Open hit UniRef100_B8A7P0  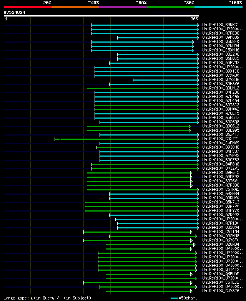pyautogui.click(x=221, y=207)
